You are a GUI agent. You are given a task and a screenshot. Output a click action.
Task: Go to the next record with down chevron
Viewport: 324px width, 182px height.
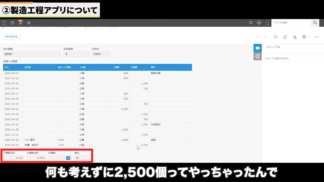coord(266,37)
